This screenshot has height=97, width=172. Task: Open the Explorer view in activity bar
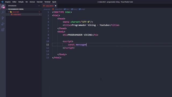3,6
